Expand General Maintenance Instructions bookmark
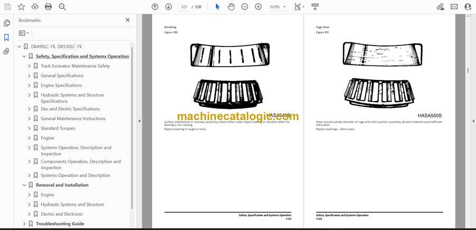This screenshot has width=476, height=230. tap(29, 118)
